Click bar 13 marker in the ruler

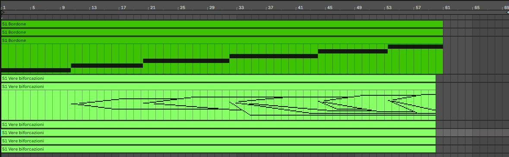94,7
